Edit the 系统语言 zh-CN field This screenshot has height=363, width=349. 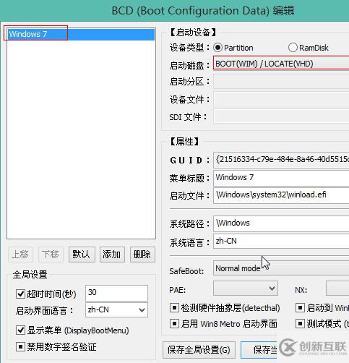281,241
